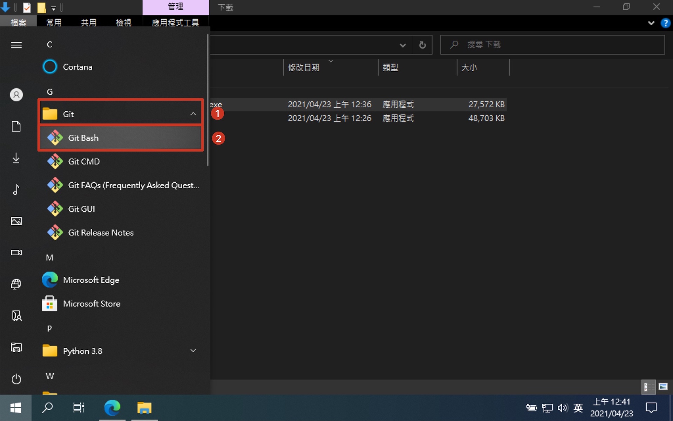Switch to the 常用 ribbon tab
Screen dimensions: 673x421
tap(54, 22)
